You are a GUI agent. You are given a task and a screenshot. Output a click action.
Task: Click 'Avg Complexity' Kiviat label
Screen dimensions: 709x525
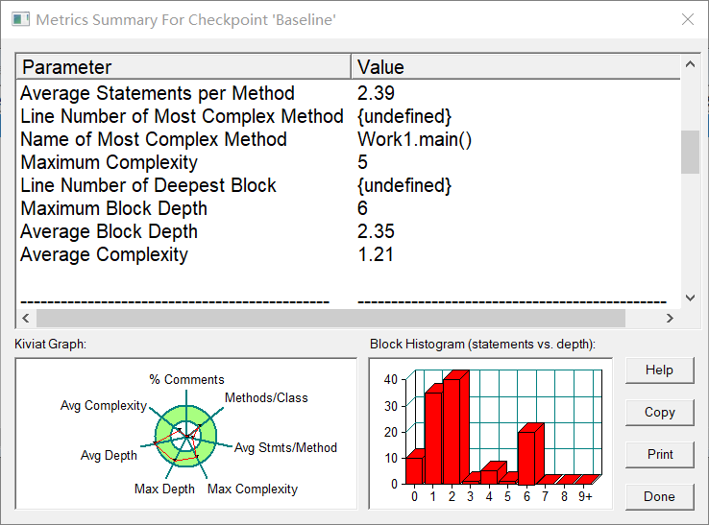pos(104,405)
